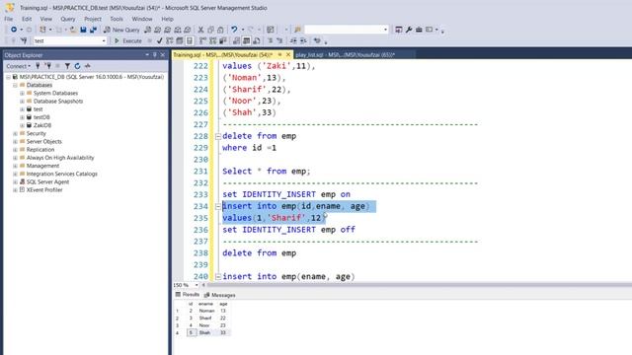Screen dimensions: 632x355
Task: Click the Cut scissors icon
Action: coord(200,30)
